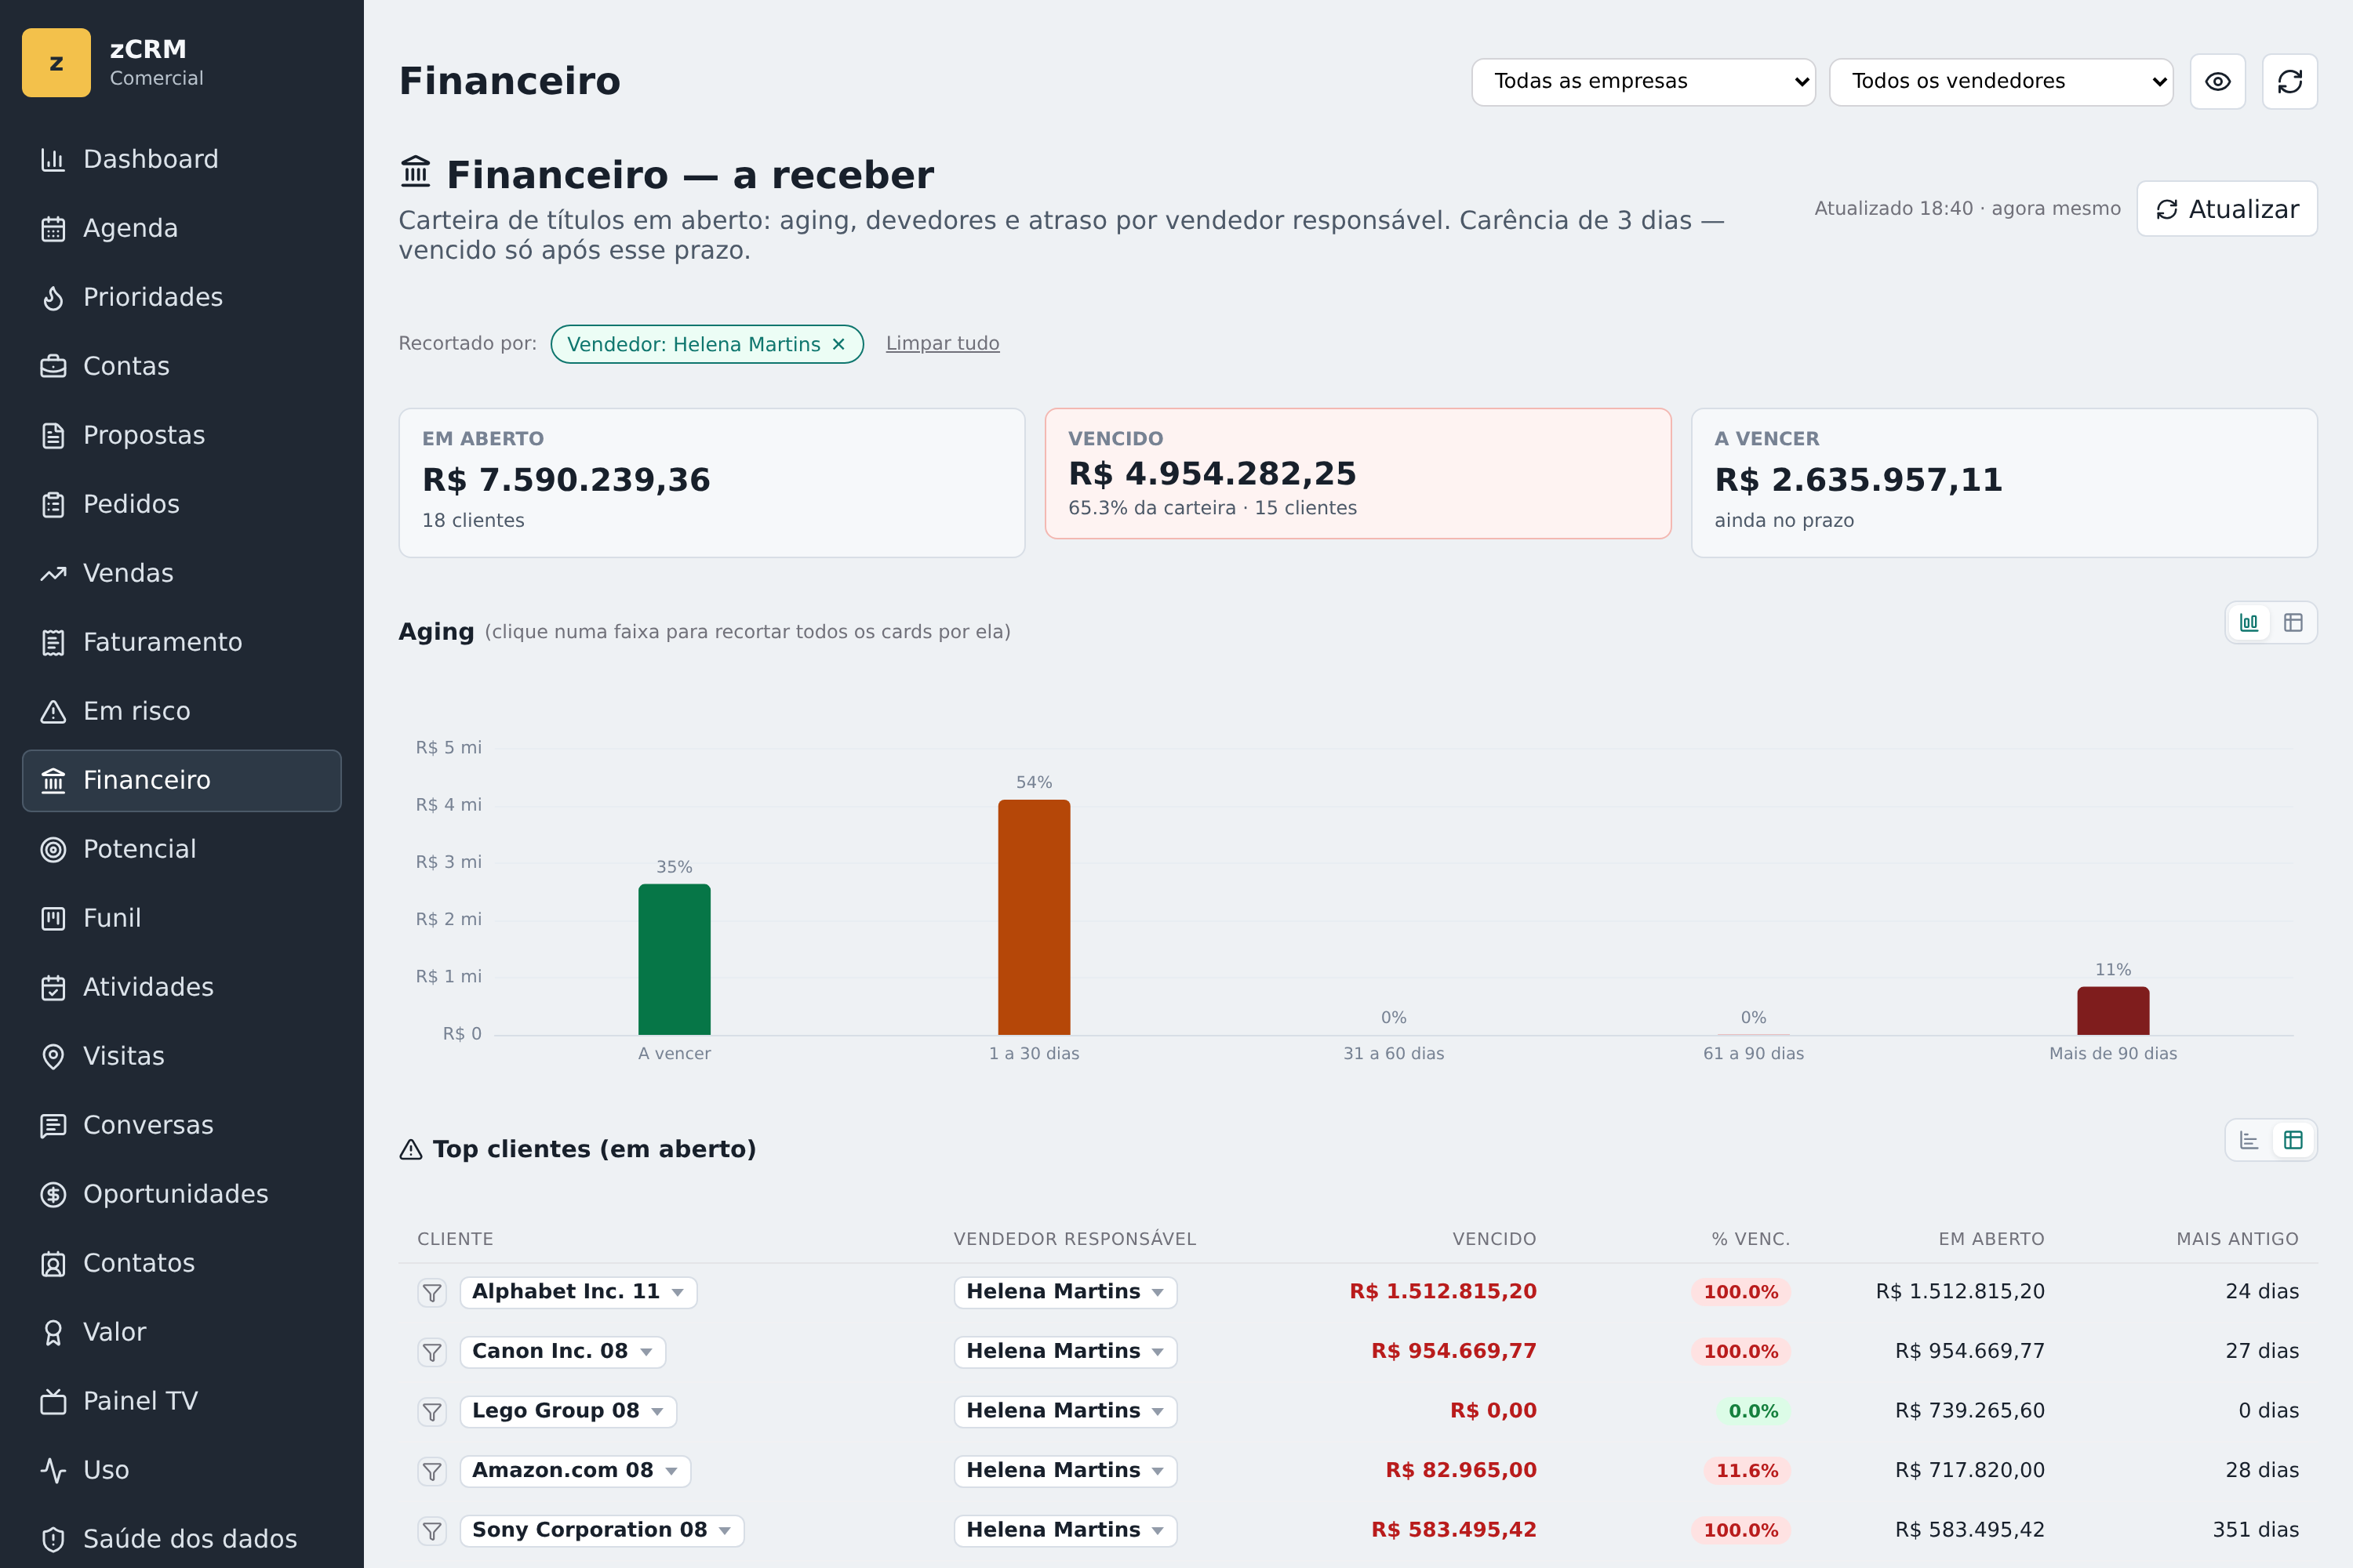Click the EM ABERTO column header
2353x1568 pixels.
[x=1991, y=1239]
